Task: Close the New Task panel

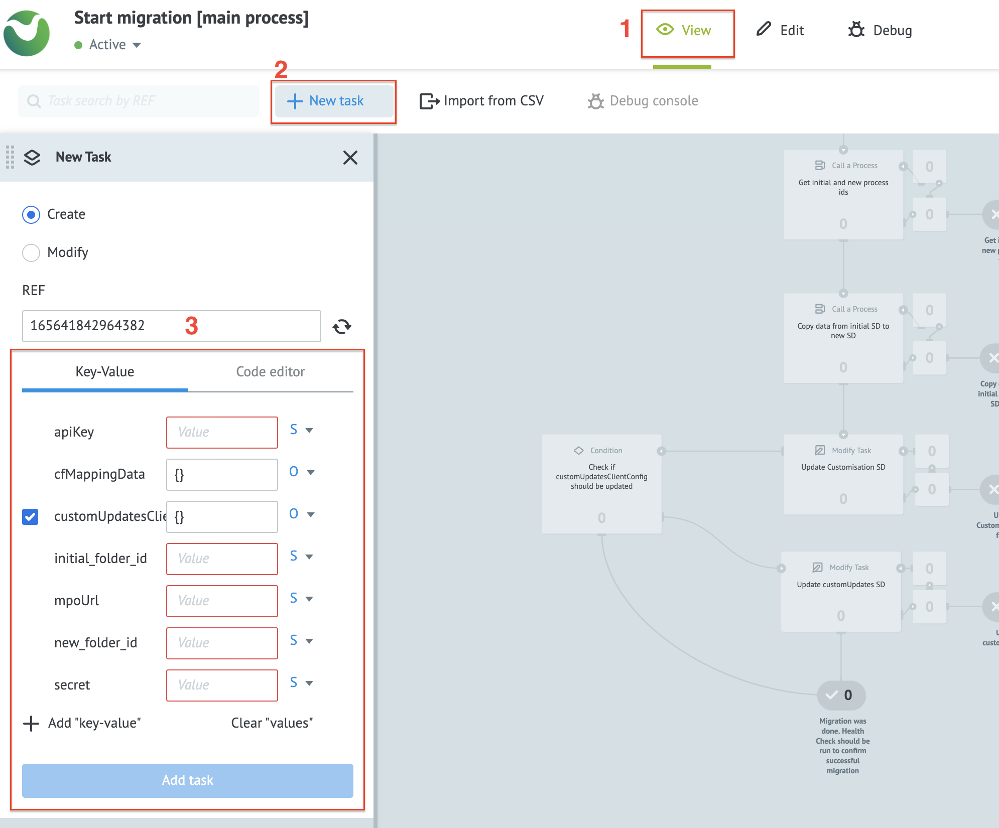Action: (350, 158)
